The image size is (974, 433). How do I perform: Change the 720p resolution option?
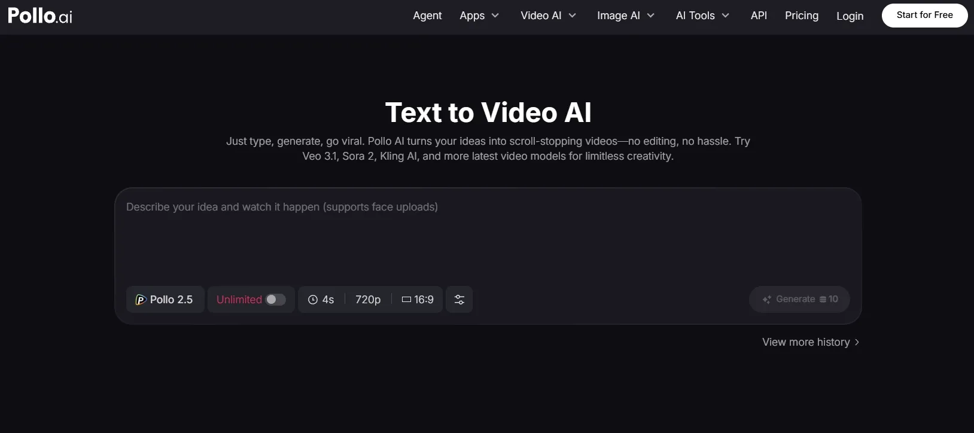[x=368, y=300]
